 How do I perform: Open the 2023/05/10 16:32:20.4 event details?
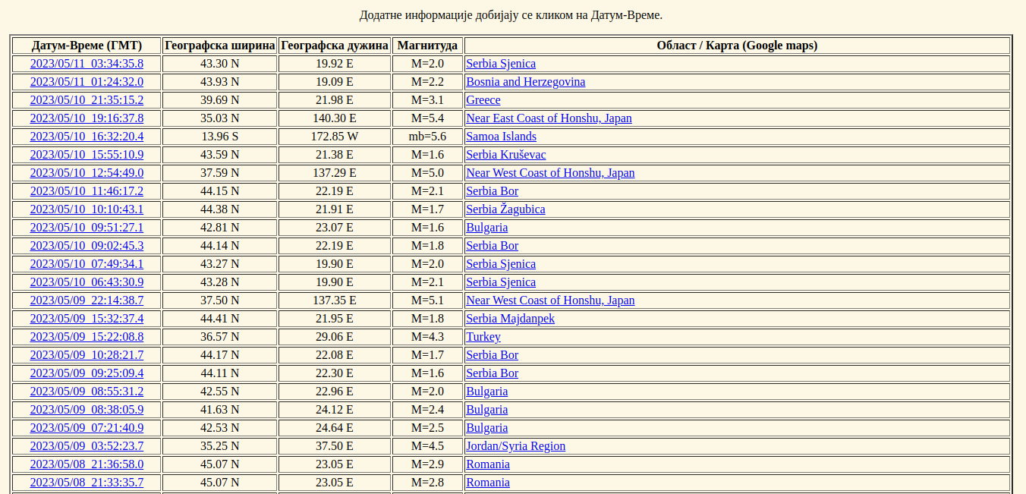coord(87,137)
